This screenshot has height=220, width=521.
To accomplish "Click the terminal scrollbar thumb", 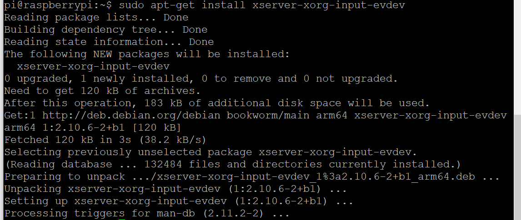I will [x=517, y=167].
